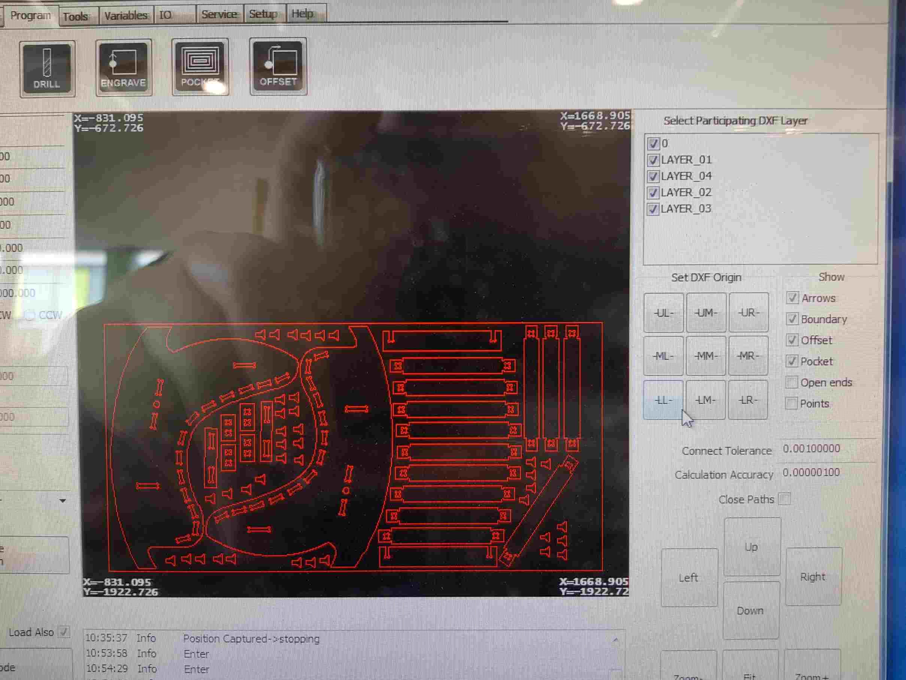The height and width of the screenshot is (680, 906).
Task: Enable the Open ends checkbox
Action: [x=792, y=382]
